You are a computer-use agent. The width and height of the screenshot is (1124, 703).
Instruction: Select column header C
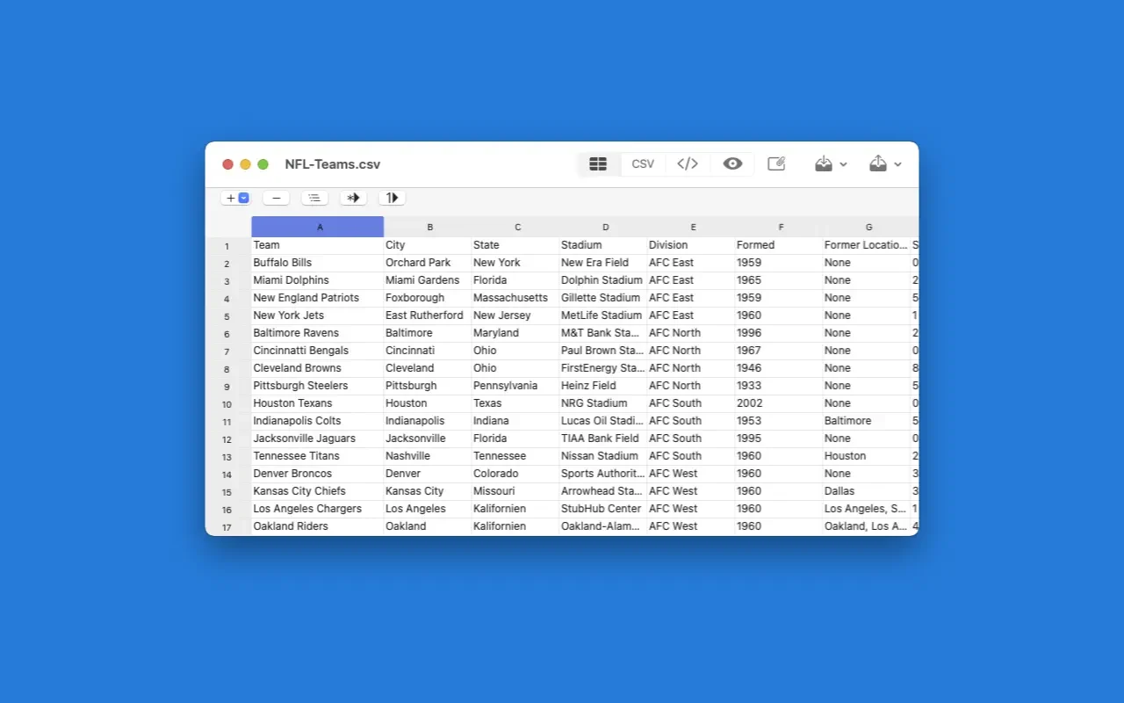(x=517, y=227)
